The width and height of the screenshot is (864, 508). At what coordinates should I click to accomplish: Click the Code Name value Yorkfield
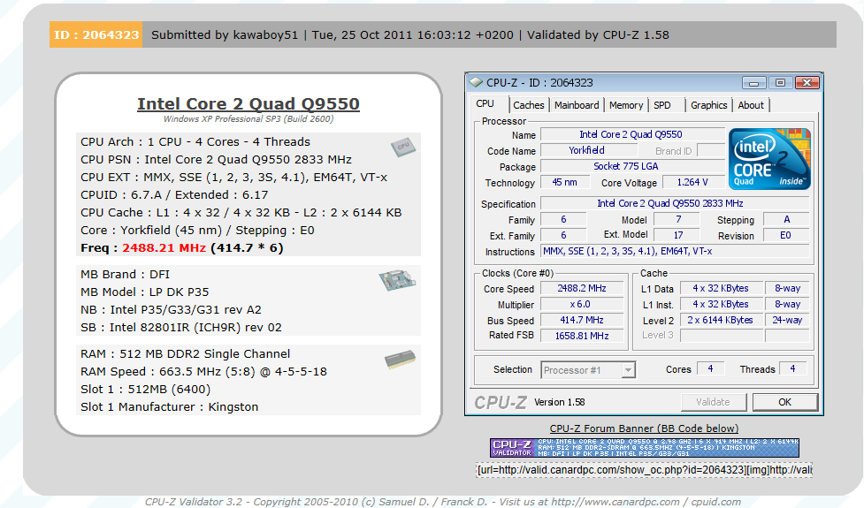[587, 150]
